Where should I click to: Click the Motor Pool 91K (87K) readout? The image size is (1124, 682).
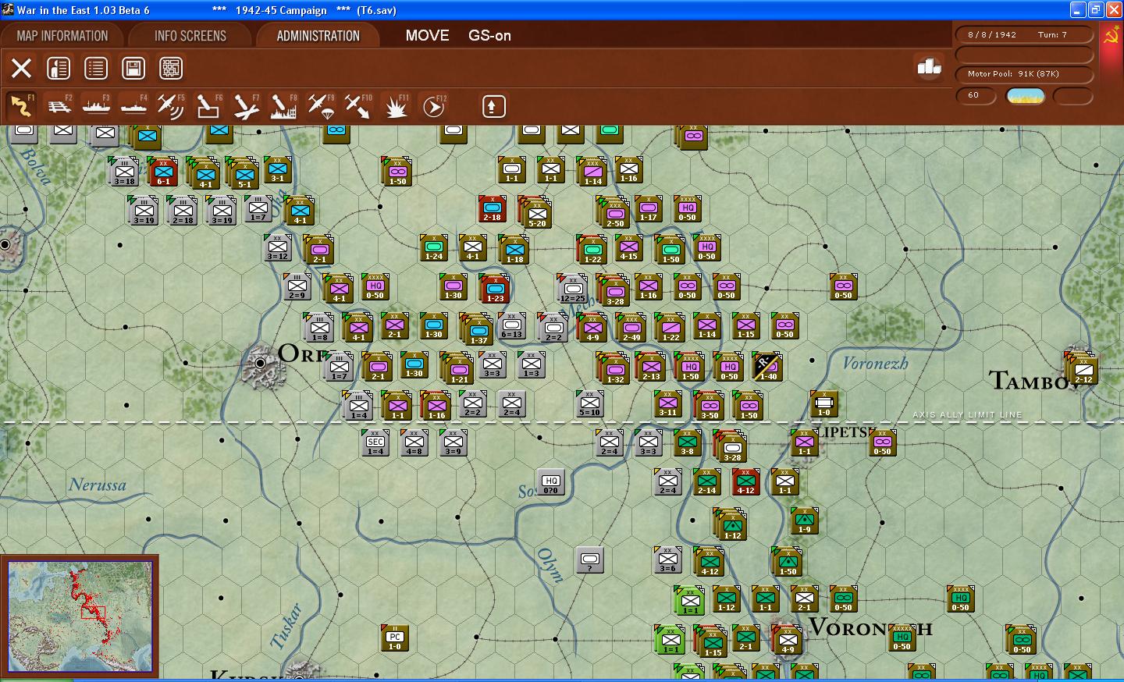1024,74
